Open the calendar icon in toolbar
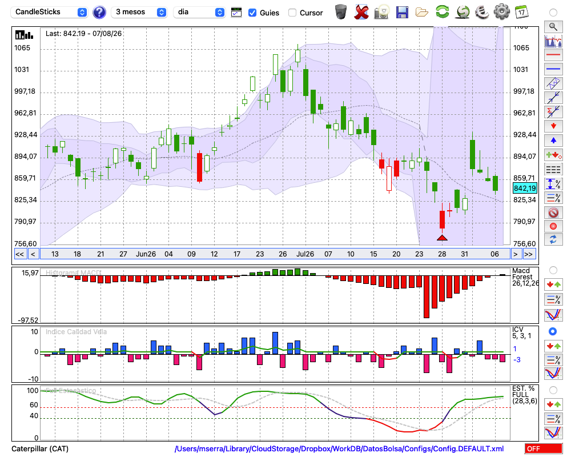This screenshot has height=457, width=571. [x=521, y=11]
